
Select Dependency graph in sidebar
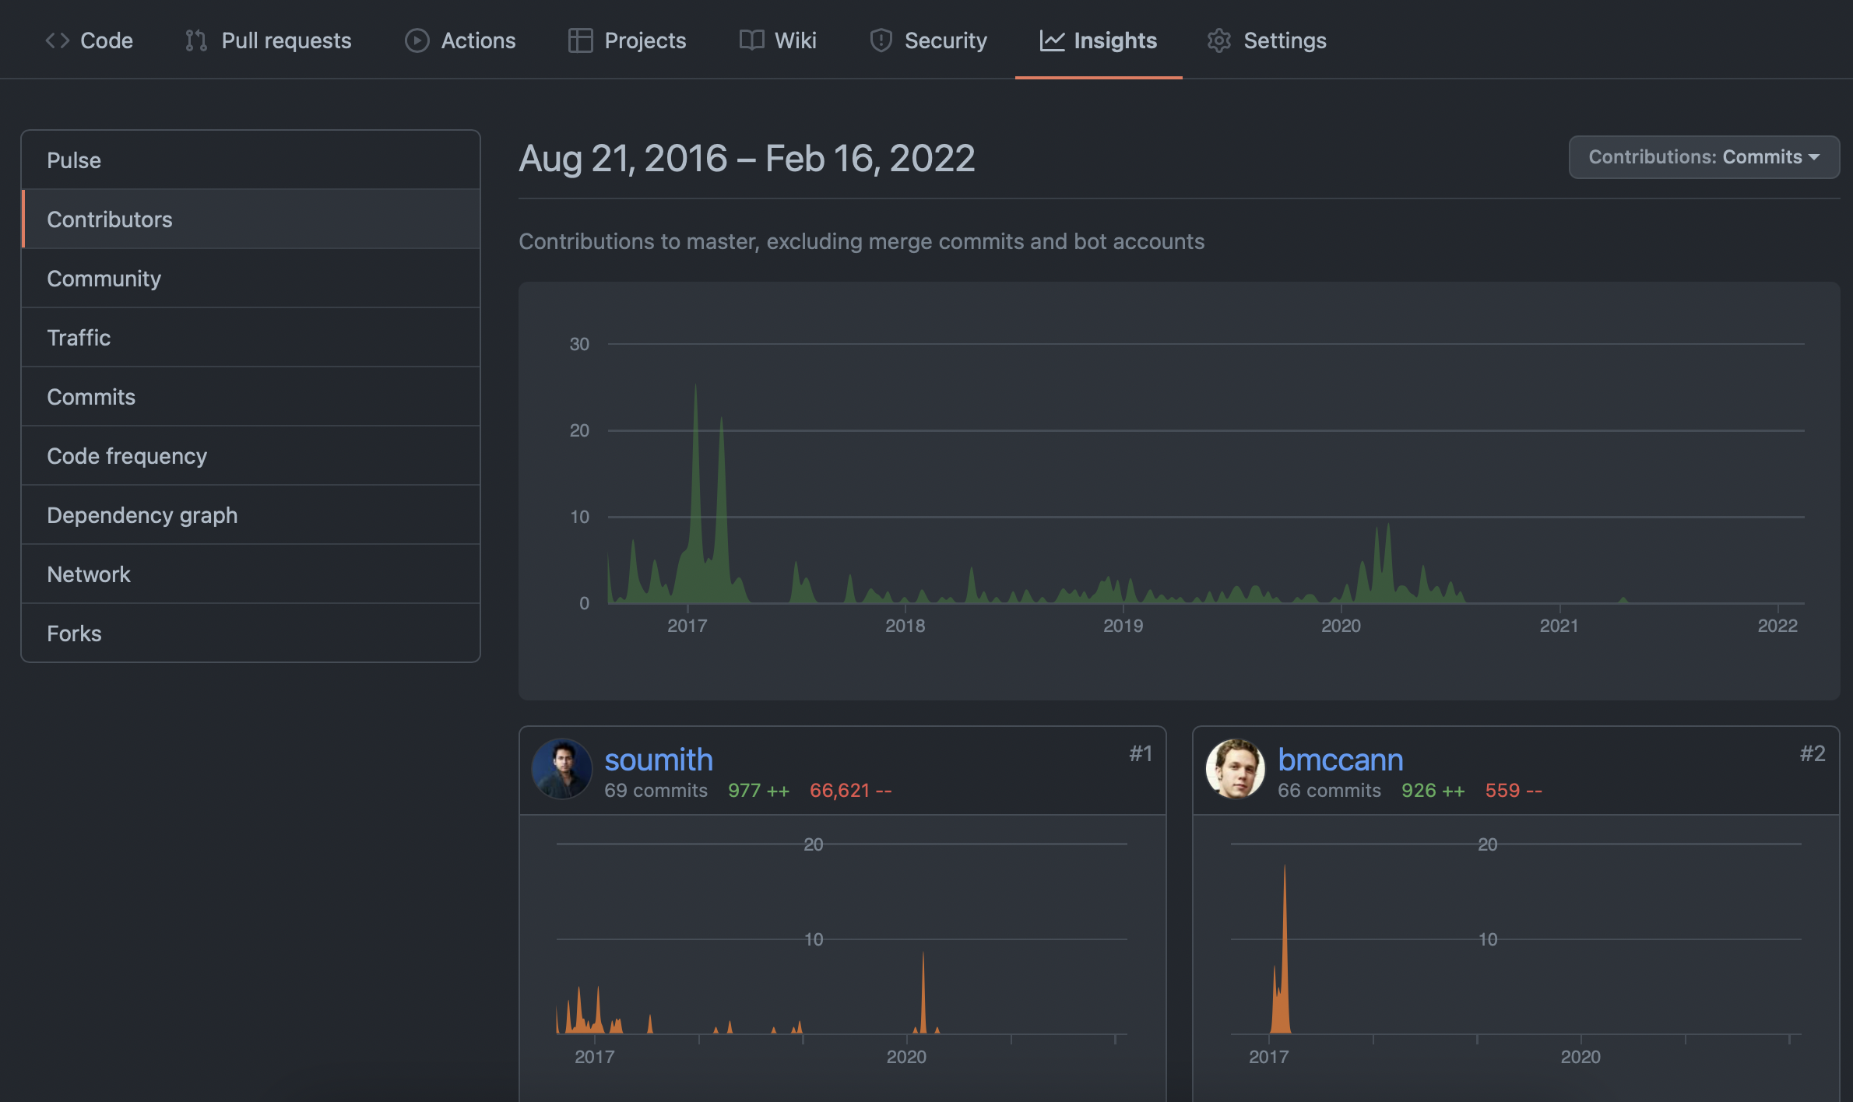(142, 515)
